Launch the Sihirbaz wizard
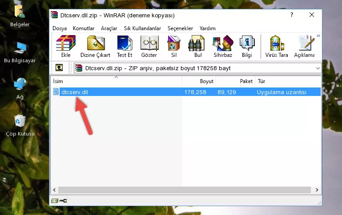 (x=223, y=46)
